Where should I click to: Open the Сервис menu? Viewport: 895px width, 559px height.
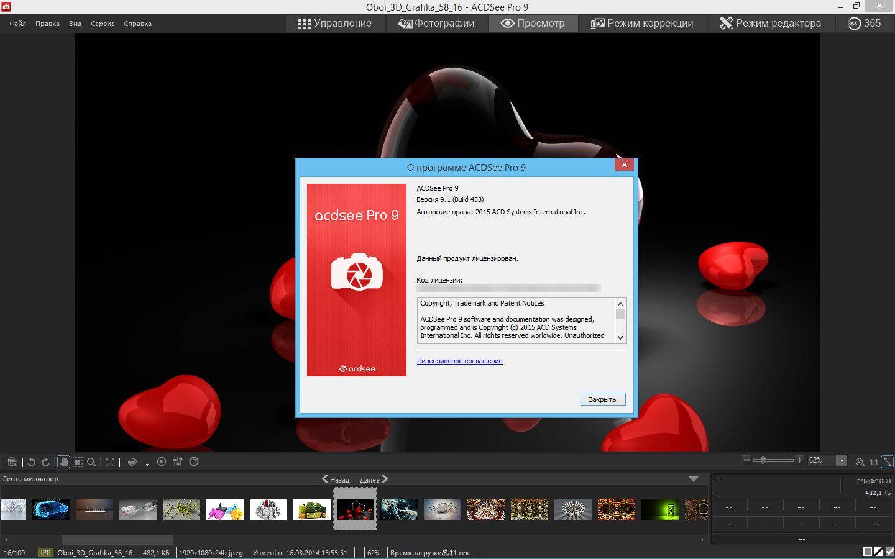pos(103,24)
